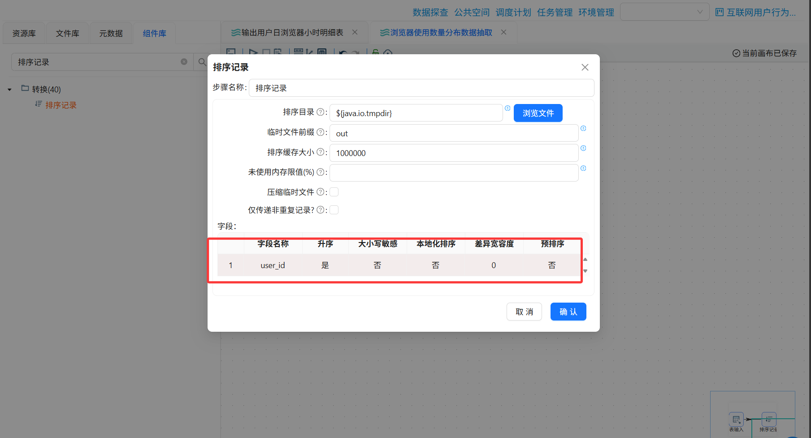Open 环境管理 in top navigation
The image size is (811, 438).
click(596, 12)
